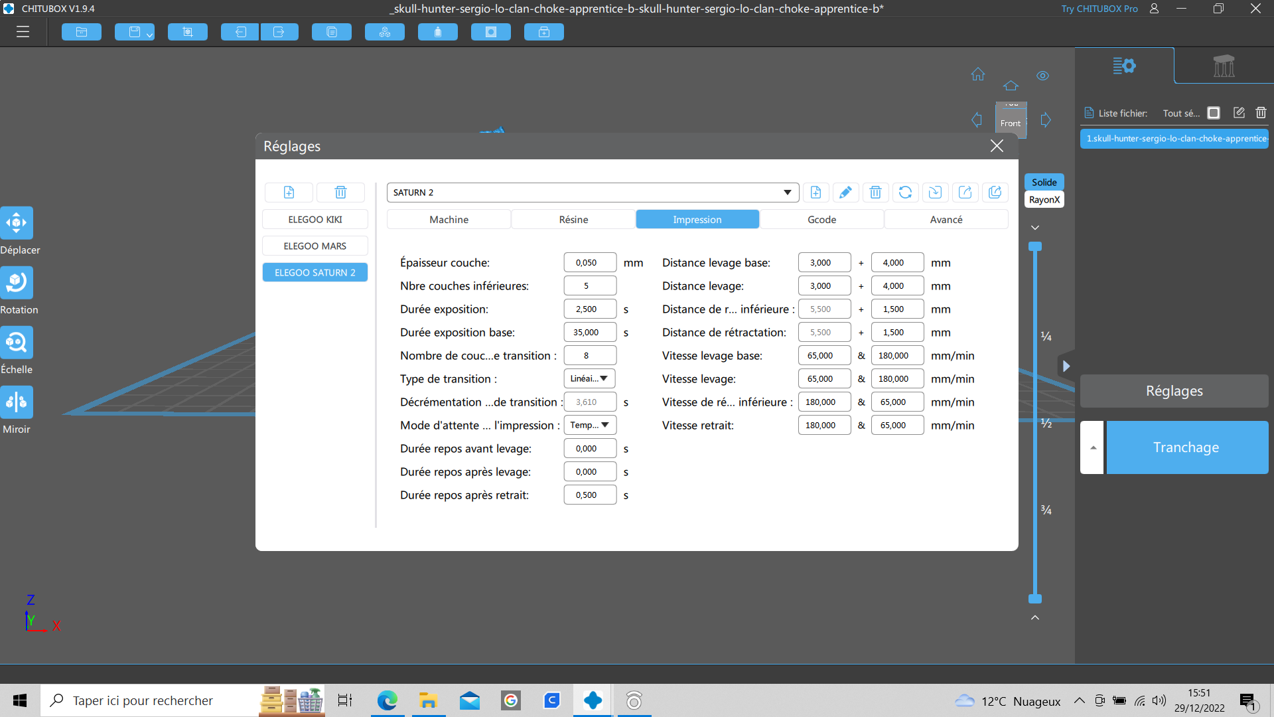Switch to the Résine tab
Viewport: 1274px width, 717px height.
point(573,220)
